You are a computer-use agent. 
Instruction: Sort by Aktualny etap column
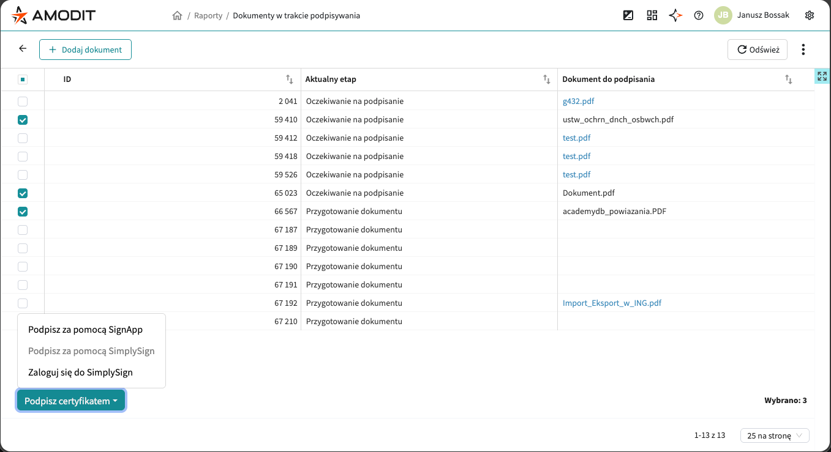(x=547, y=80)
